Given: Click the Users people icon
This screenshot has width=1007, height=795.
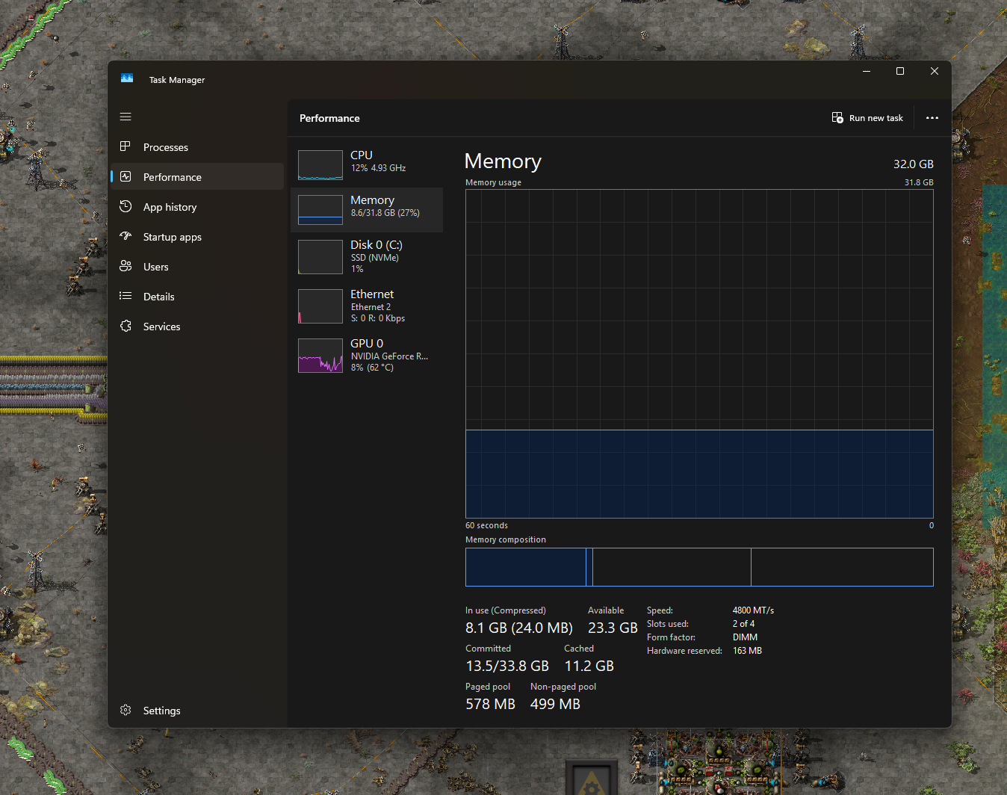Looking at the screenshot, I should pos(126,266).
